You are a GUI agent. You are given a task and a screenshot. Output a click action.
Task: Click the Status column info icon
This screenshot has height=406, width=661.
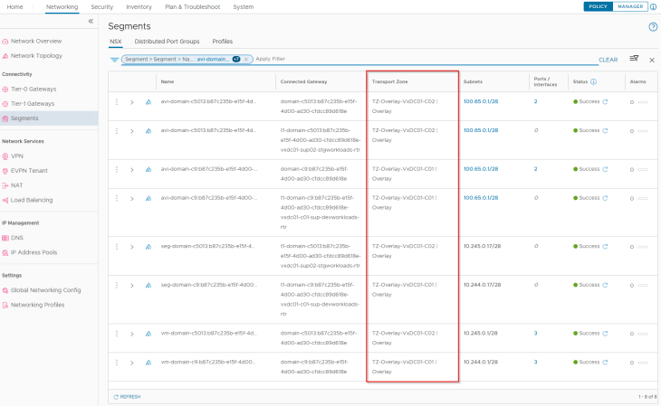pos(593,81)
